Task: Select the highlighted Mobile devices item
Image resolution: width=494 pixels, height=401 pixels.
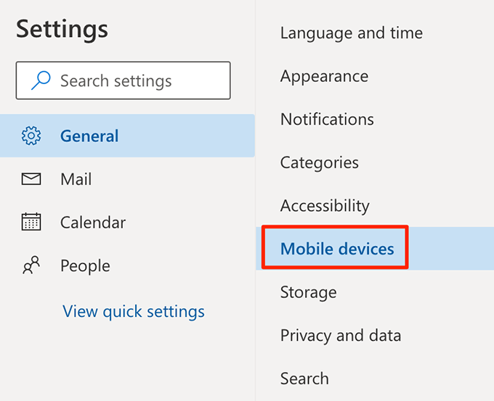Action: [x=337, y=249]
